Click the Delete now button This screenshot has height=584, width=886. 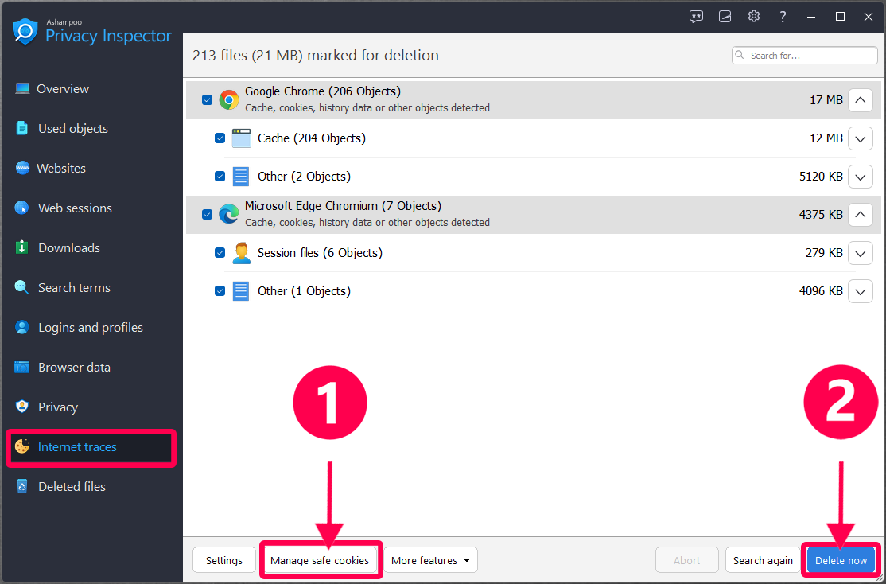tap(841, 560)
